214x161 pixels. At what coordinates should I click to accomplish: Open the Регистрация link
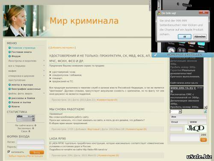coord(35,156)
